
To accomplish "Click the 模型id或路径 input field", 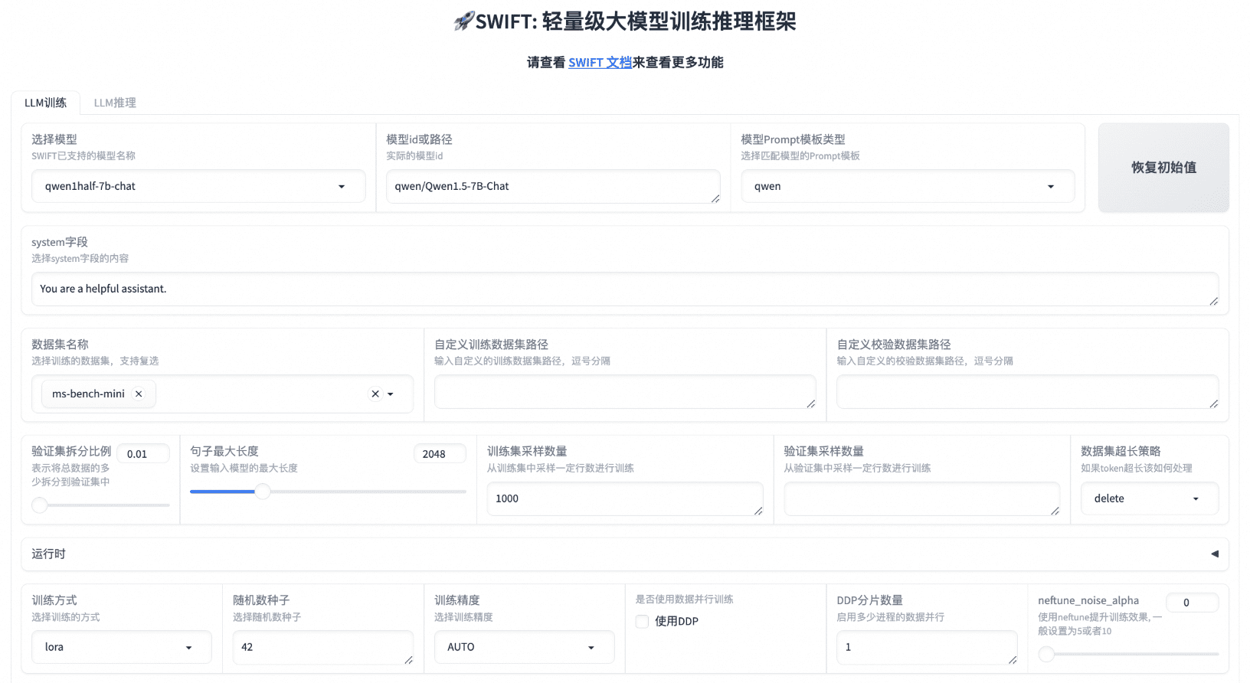I will point(553,186).
